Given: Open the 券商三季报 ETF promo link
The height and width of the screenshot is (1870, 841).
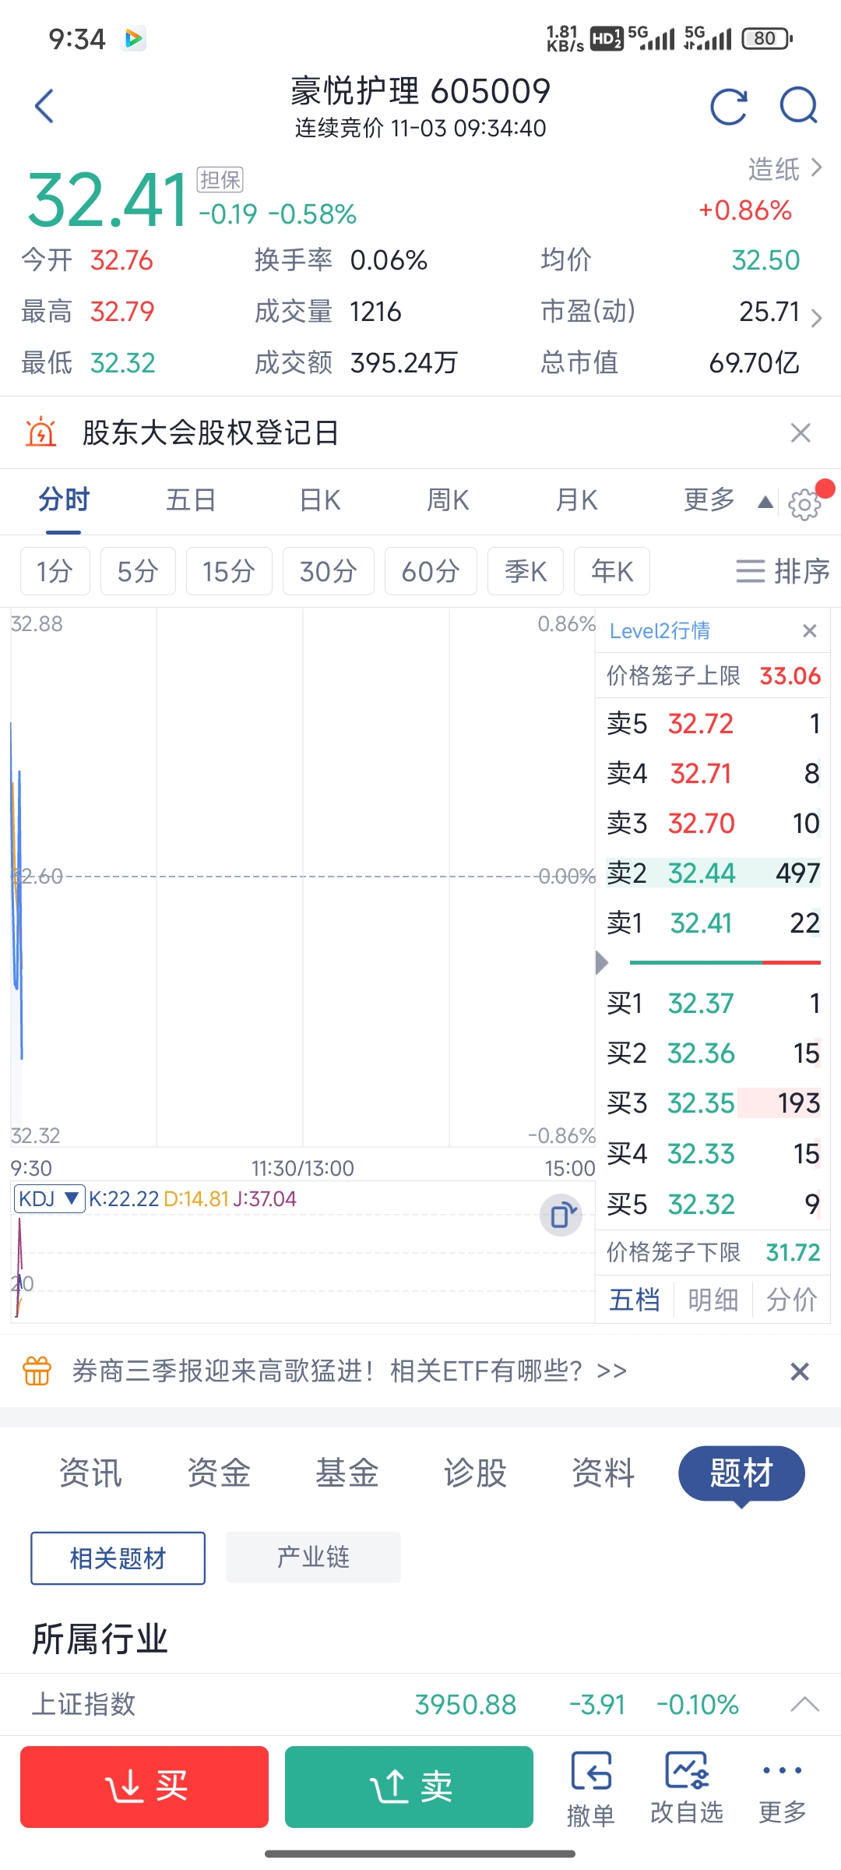Looking at the screenshot, I should (349, 1371).
